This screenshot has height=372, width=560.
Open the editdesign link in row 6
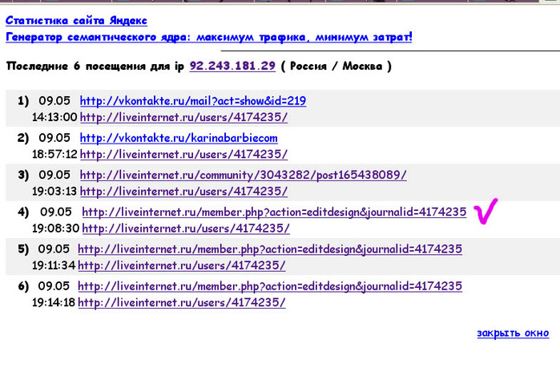pyautogui.click(x=270, y=286)
